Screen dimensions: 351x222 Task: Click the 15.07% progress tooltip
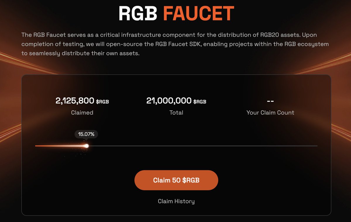pyautogui.click(x=86, y=134)
